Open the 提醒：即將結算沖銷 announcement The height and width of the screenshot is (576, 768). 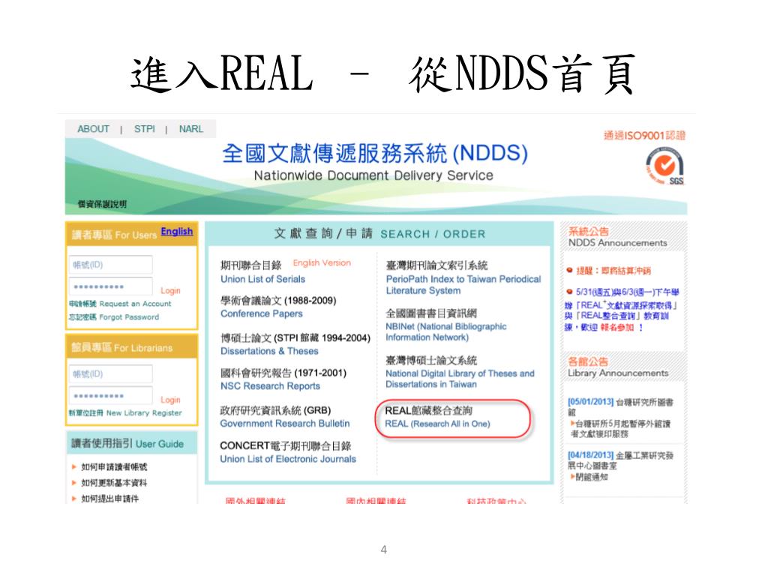click(613, 270)
